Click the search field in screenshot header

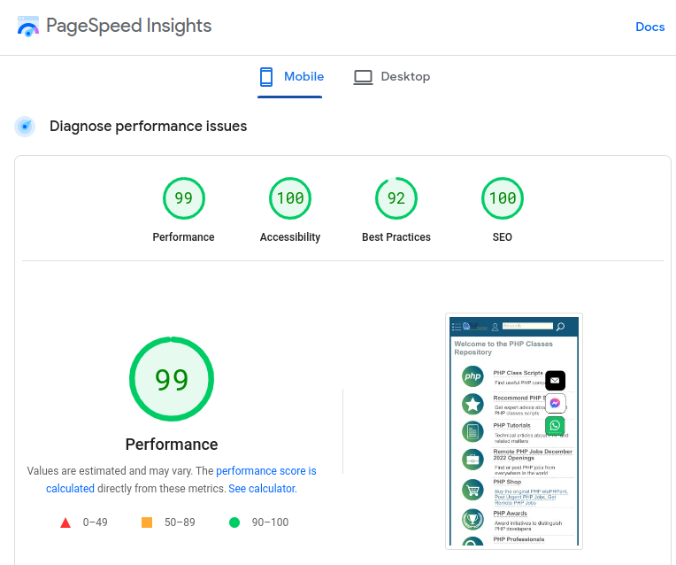point(527,326)
